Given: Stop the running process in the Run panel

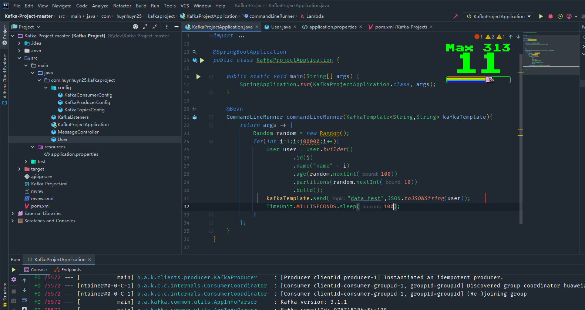Looking at the screenshot, I should pos(14,292).
